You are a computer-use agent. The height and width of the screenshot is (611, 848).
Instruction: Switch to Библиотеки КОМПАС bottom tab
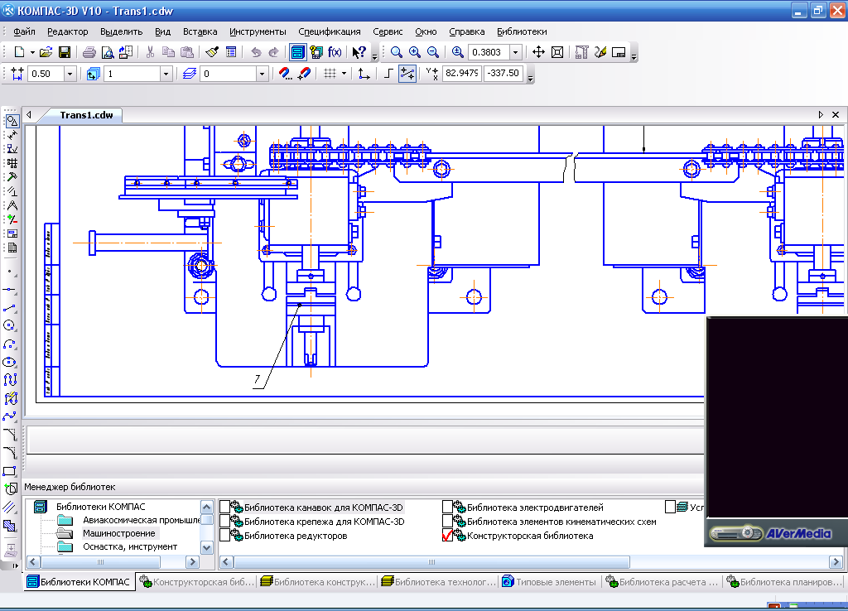(x=79, y=582)
